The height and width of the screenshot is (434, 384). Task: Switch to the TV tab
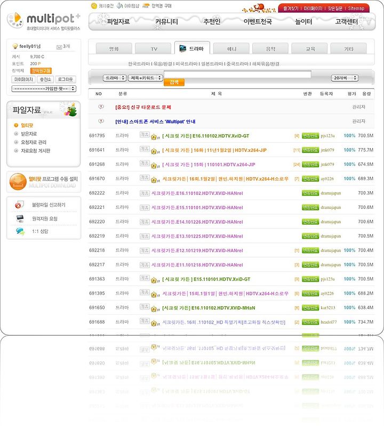[153, 48]
